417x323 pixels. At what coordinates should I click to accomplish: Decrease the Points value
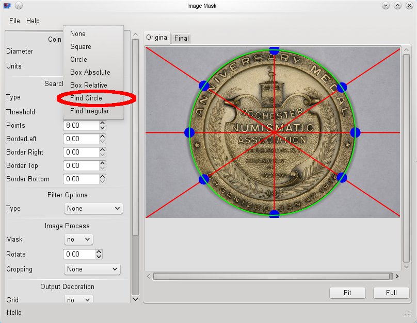tap(102, 128)
